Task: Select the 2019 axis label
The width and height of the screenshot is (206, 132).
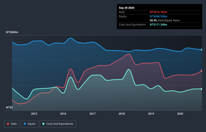Action: (151, 114)
